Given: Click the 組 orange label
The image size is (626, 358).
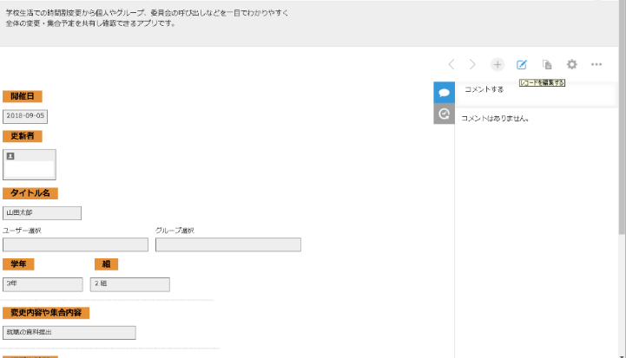Looking at the screenshot, I should (x=106, y=264).
